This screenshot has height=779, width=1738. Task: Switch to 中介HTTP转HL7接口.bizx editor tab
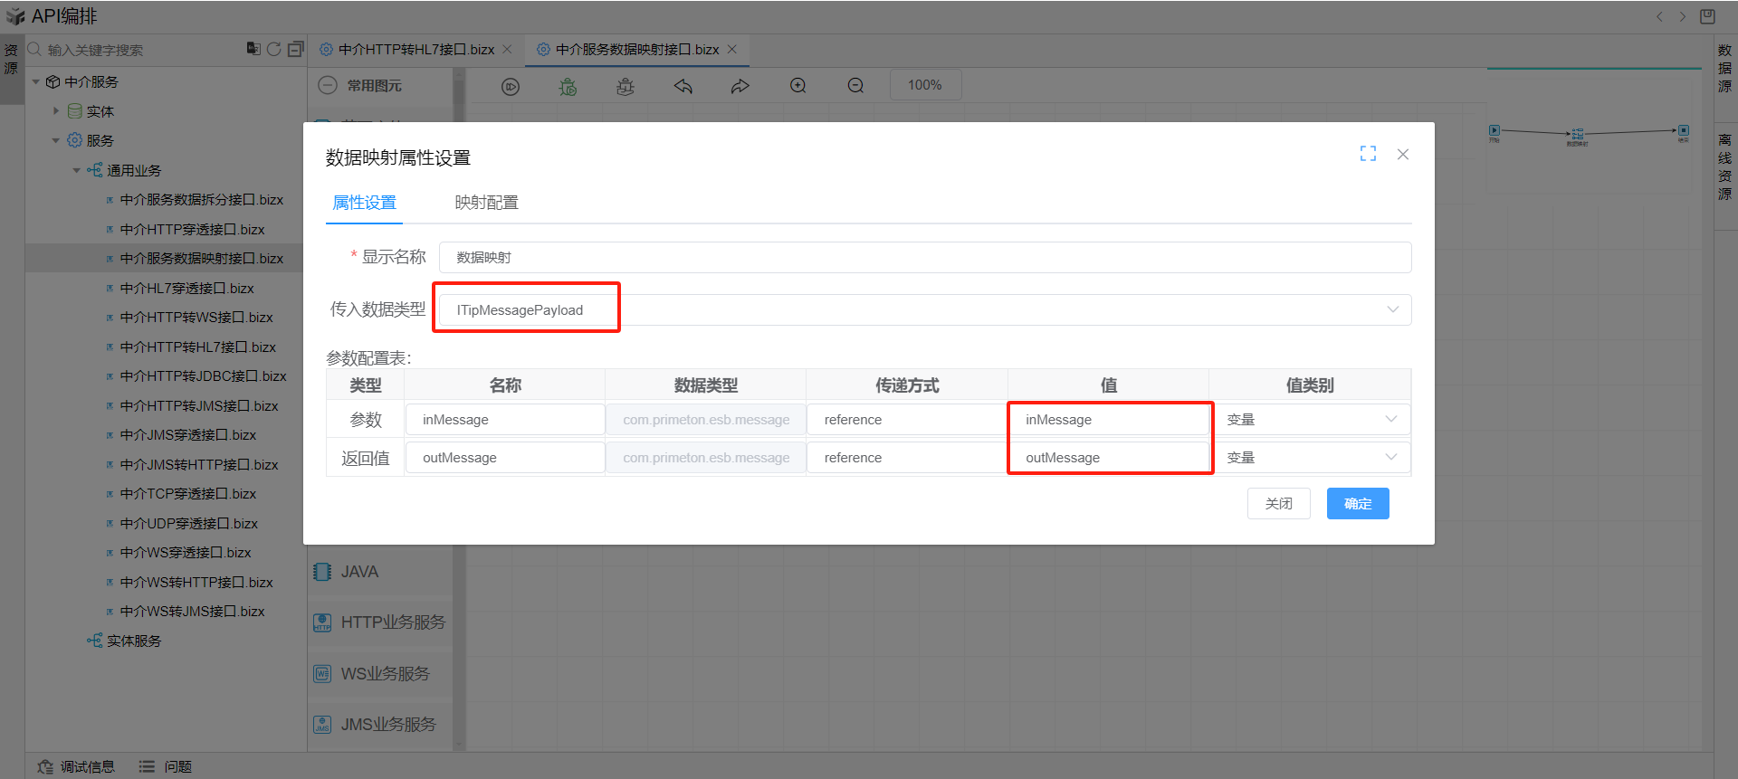(x=415, y=50)
